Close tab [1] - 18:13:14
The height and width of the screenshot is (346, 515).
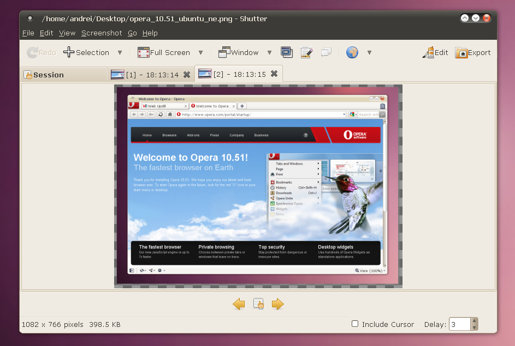click(x=187, y=75)
